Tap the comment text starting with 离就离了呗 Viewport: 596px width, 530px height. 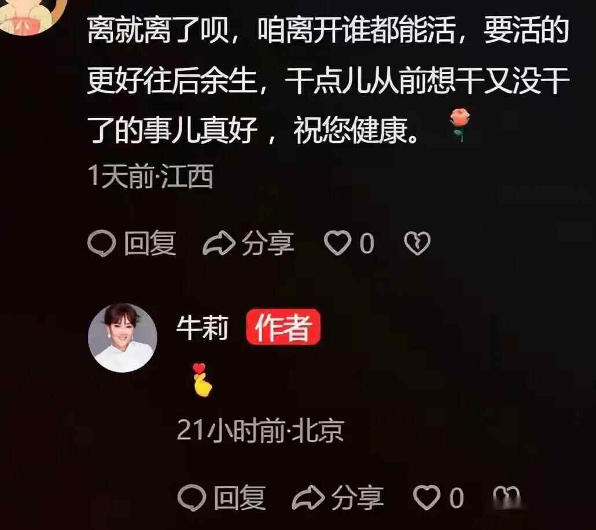329,80
